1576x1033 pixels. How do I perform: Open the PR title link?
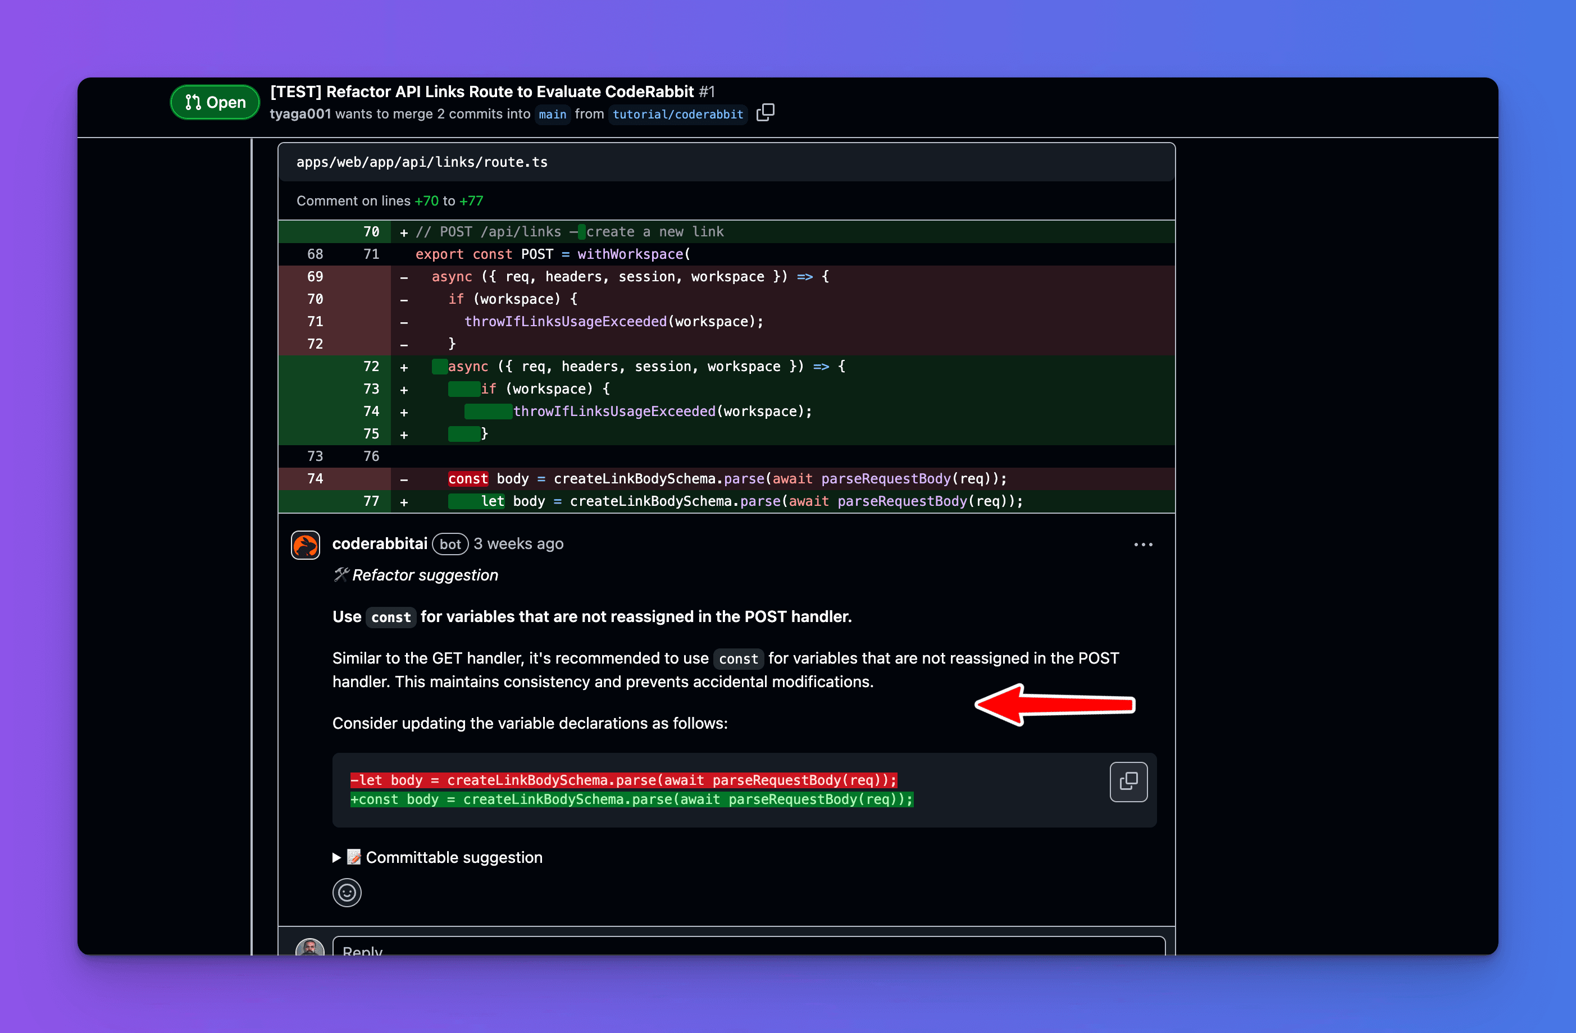[x=481, y=92]
